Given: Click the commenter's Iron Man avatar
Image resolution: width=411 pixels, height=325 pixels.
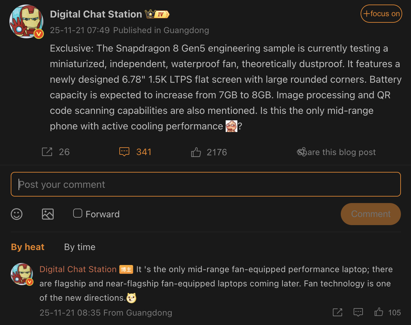Looking at the screenshot, I should tap(22, 274).
